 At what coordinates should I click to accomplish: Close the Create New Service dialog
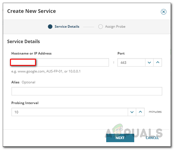[x=164, y=12]
